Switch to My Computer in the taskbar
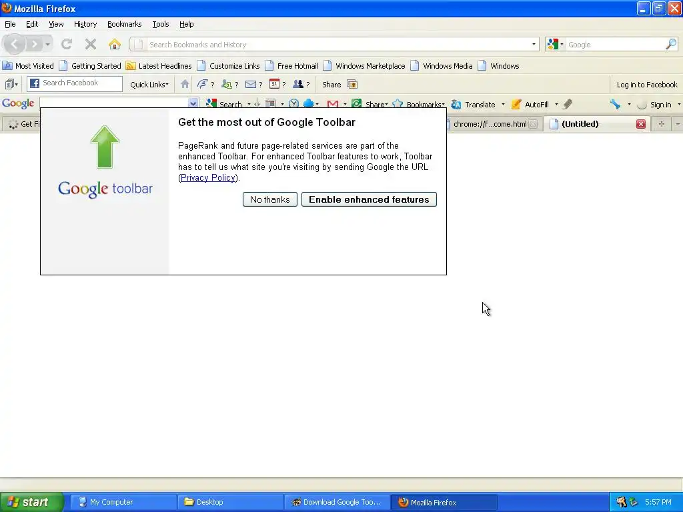The height and width of the screenshot is (512, 683). (123, 502)
